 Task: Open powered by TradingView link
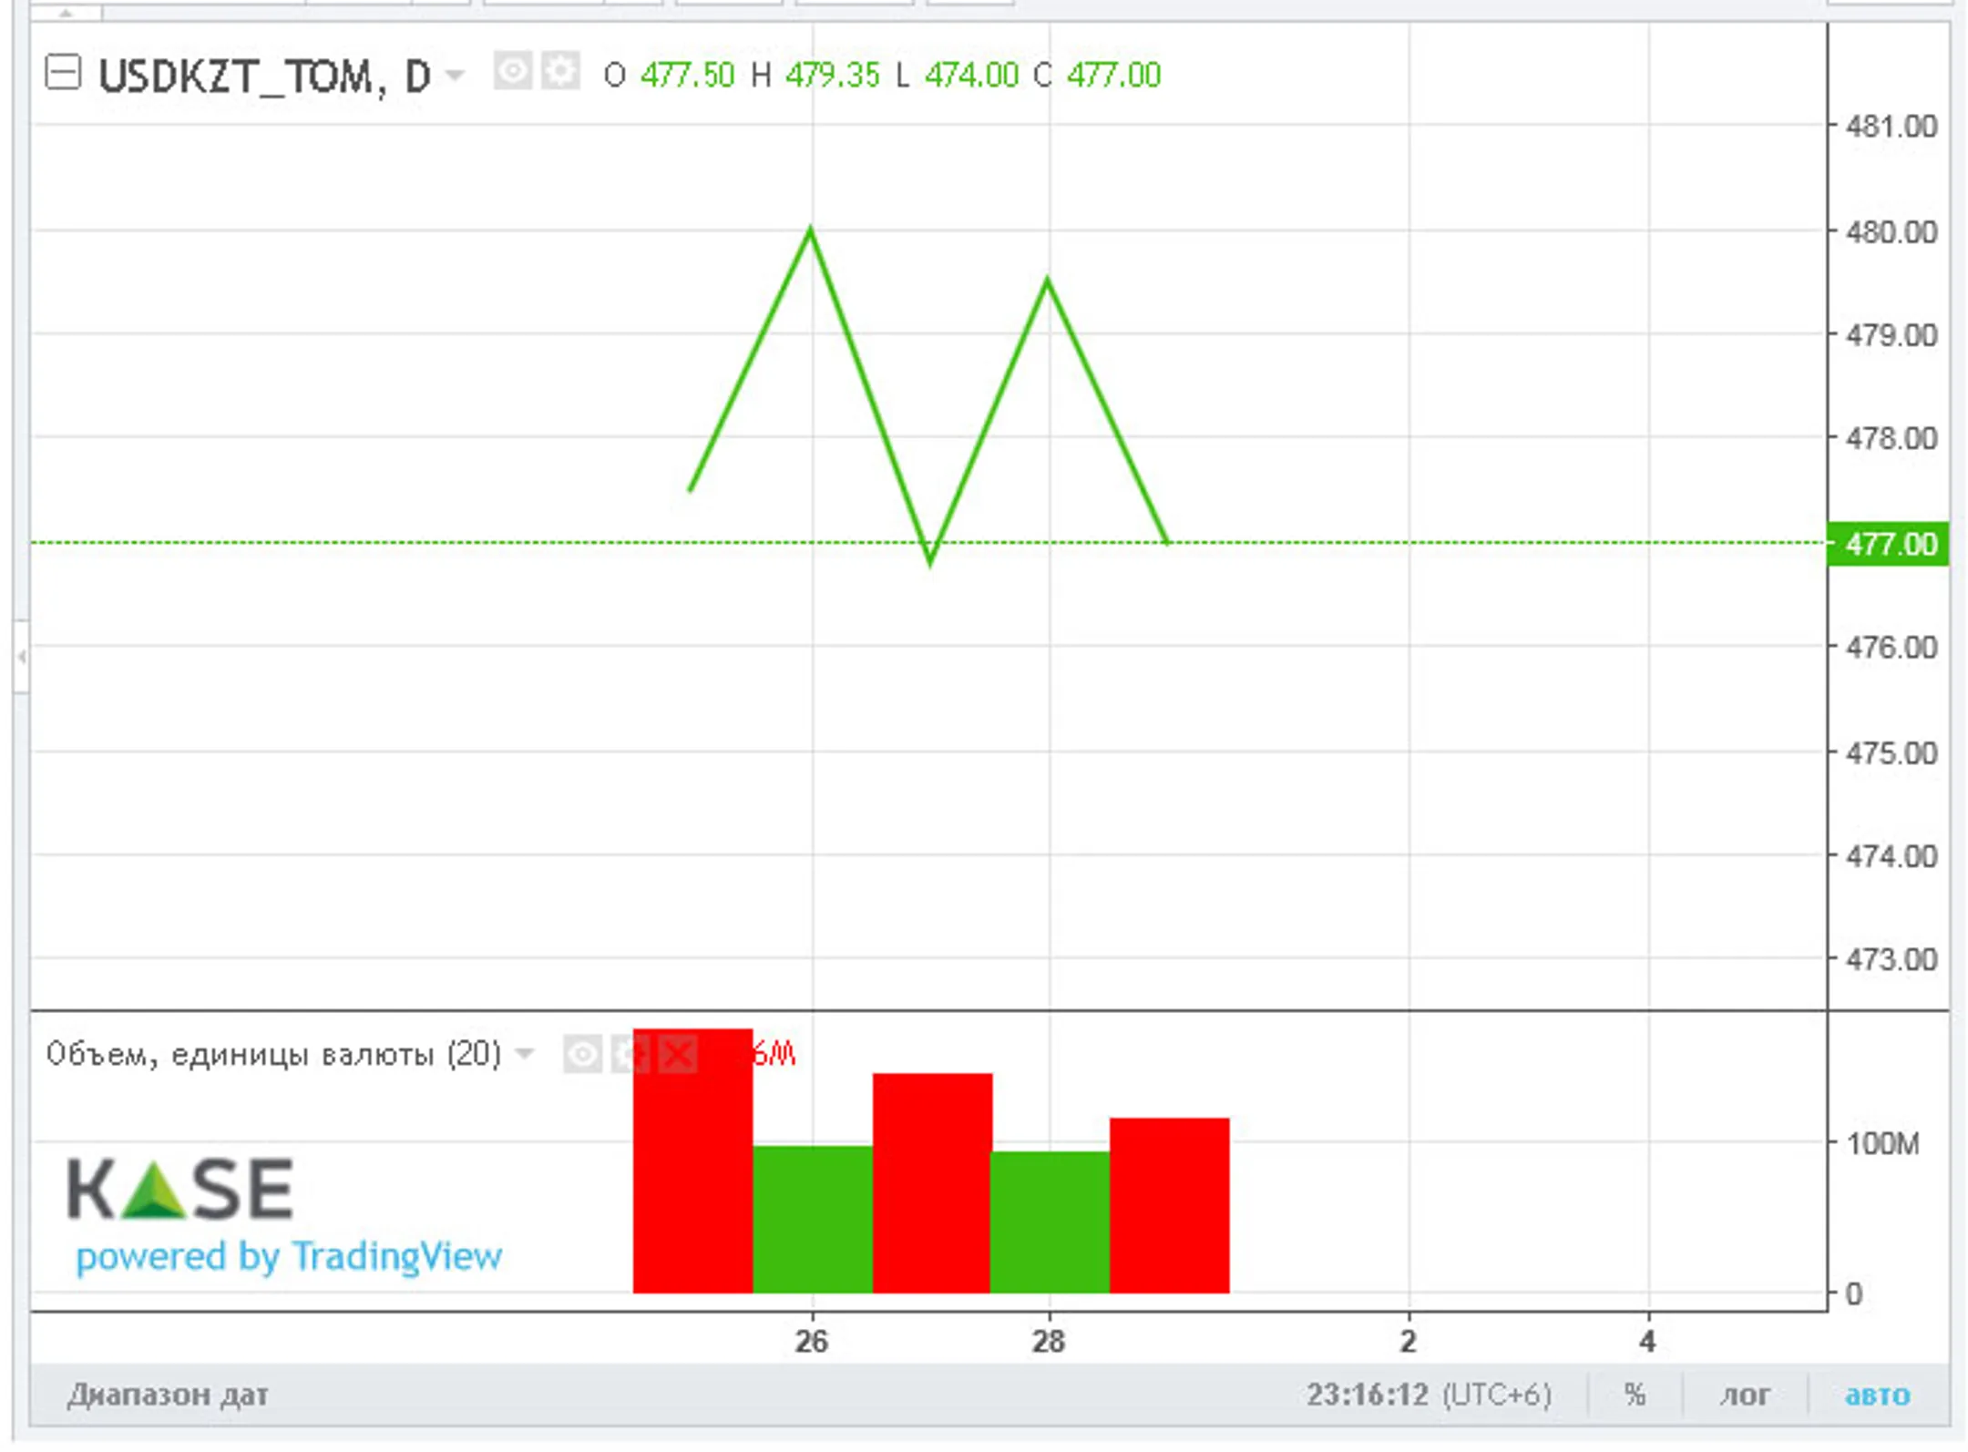[289, 1257]
